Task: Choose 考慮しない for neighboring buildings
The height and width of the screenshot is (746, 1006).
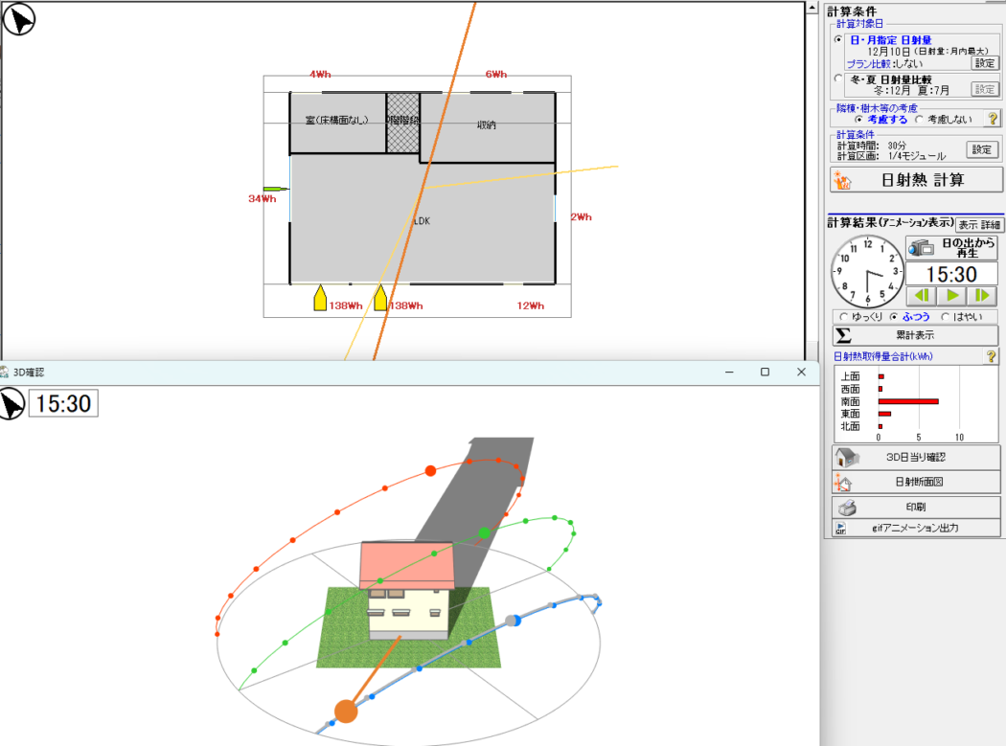Action: click(x=920, y=120)
